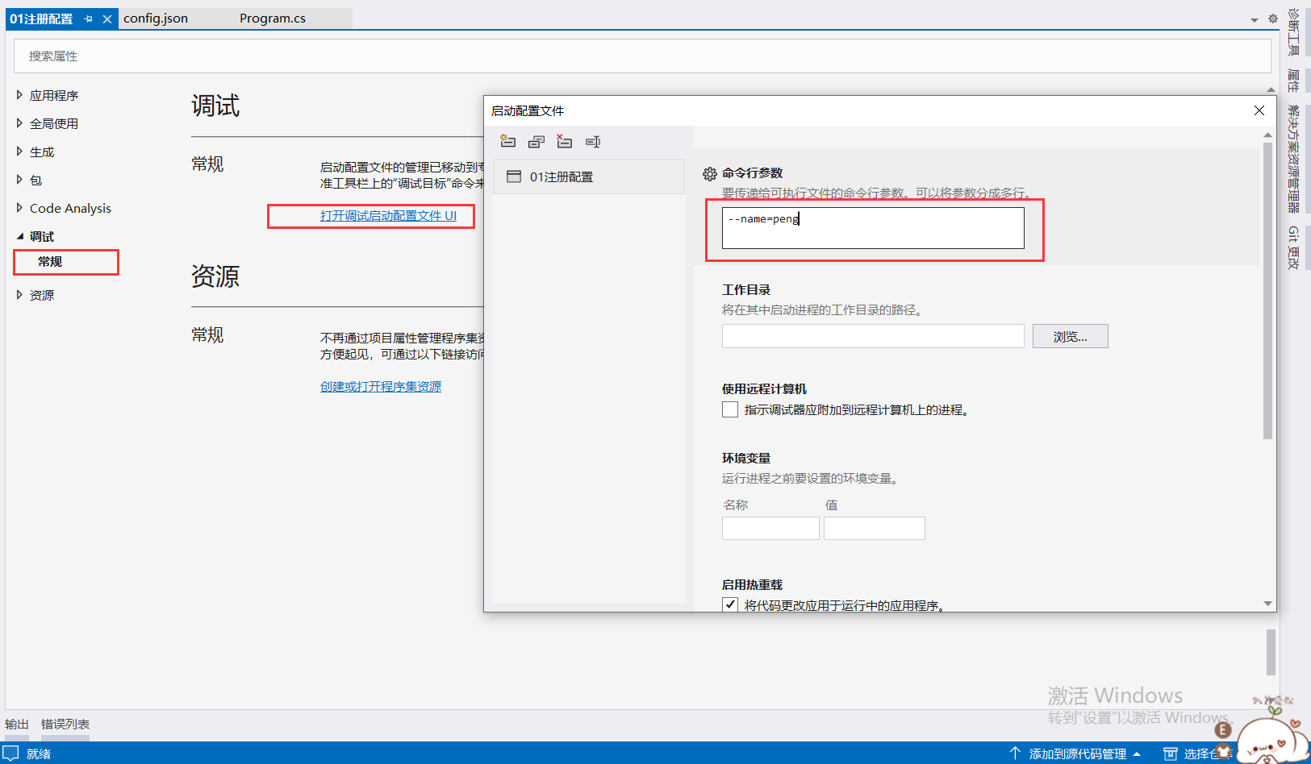Open the 输出 panel tab
The width and height of the screenshot is (1311, 764).
click(17, 725)
